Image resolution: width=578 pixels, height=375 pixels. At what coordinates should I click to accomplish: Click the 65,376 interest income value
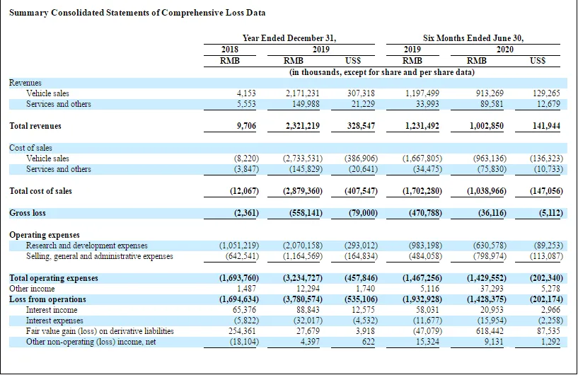[244, 310]
